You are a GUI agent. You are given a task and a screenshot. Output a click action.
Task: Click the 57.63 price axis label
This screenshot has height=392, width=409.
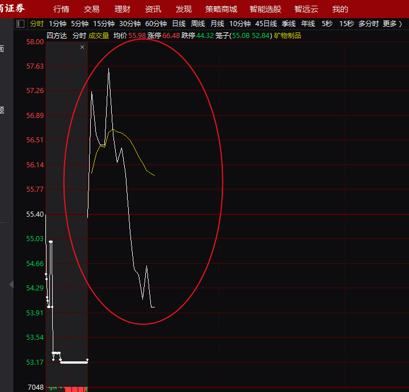(x=35, y=66)
